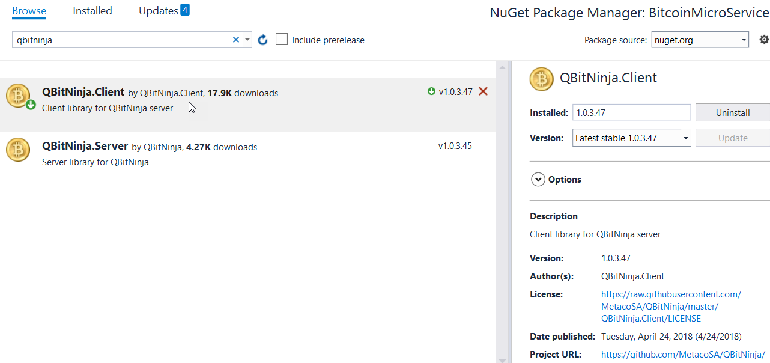Click version v1.0.3.45 of QBitNinja.Server
Screen dimensions: 770x363
455,146
